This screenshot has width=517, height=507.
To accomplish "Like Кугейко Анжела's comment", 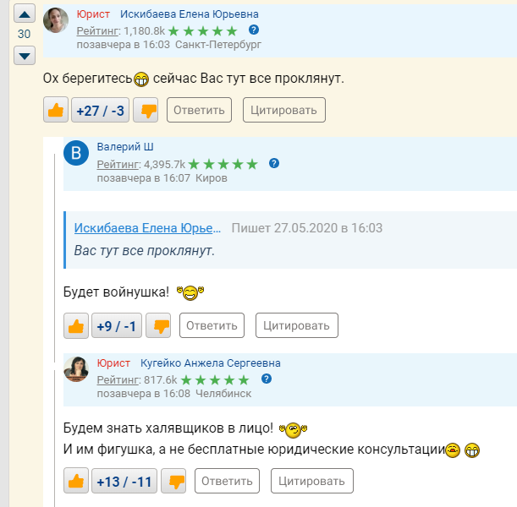I will (76, 482).
